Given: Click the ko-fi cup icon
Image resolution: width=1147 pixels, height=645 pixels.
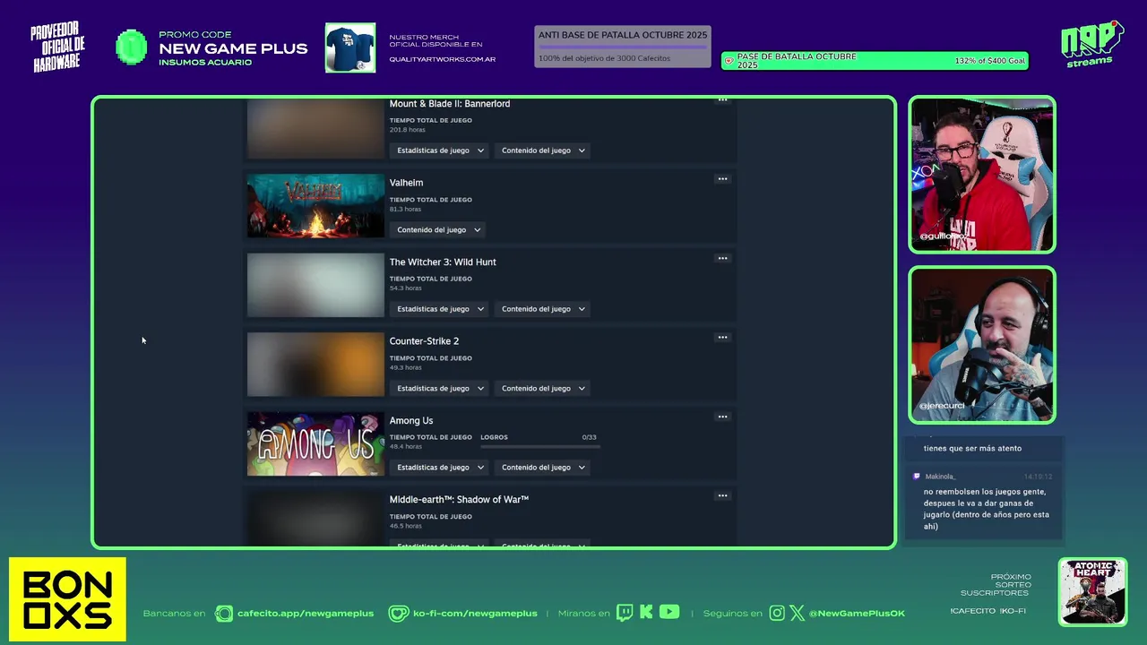Looking at the screenshot, I should click(399, 613).
